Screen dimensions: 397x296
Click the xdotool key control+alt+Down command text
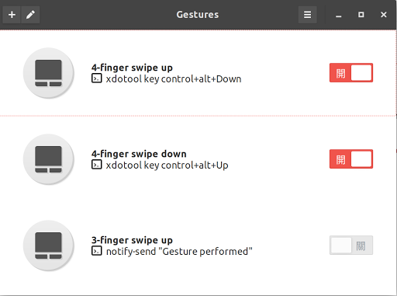click(x=174, y=78)
